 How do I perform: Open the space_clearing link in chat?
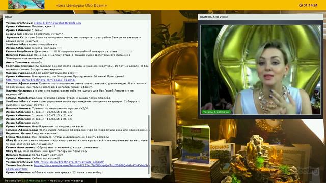(x=41, y=80)
